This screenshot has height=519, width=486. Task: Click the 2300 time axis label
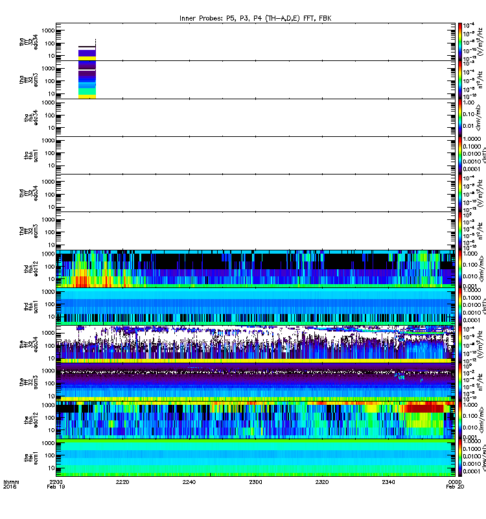point(255,482)
